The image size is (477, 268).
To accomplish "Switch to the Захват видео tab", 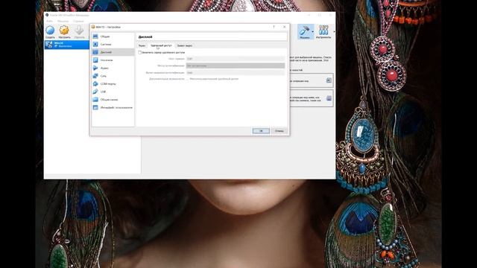I will (185, 45).
